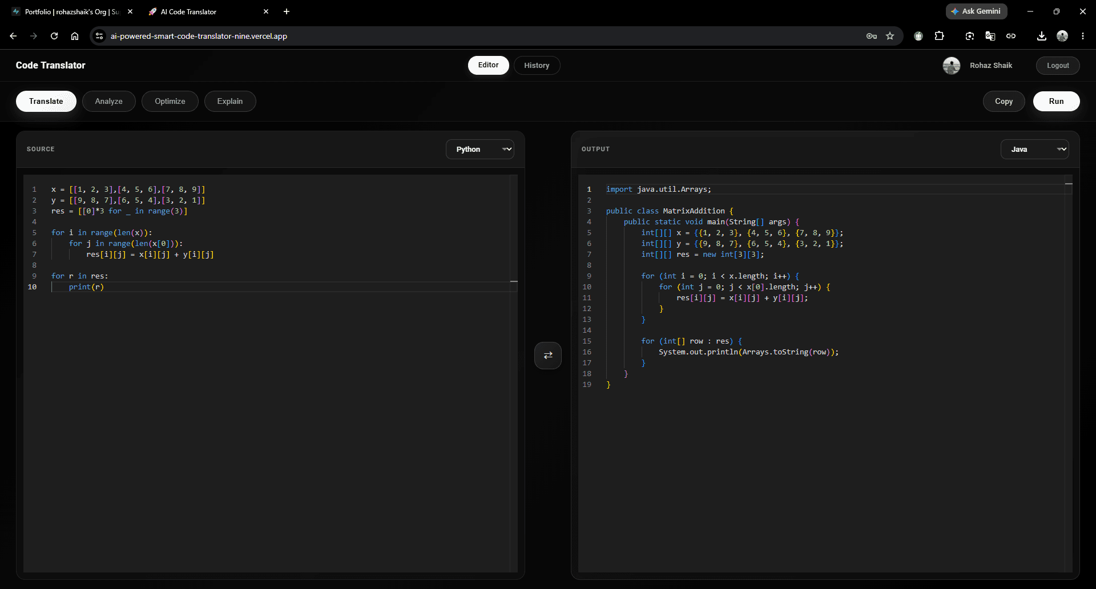Viewport: 1096px width, 589px height.
Task: Open saved password key icon
Action: (x=872, y=36)
